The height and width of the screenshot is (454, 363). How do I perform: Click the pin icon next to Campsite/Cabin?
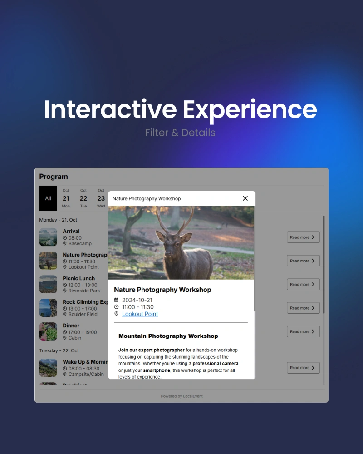[x=65, y=374]
